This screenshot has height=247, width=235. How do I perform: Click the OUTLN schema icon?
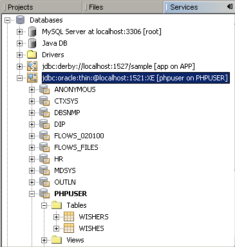pos(44,182)
